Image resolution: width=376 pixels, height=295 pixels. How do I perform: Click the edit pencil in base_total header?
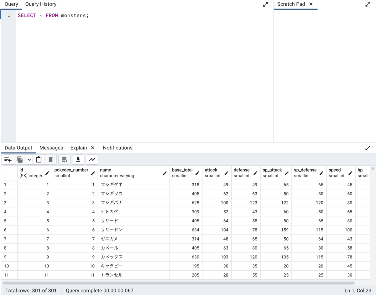(x=197, y=173)
